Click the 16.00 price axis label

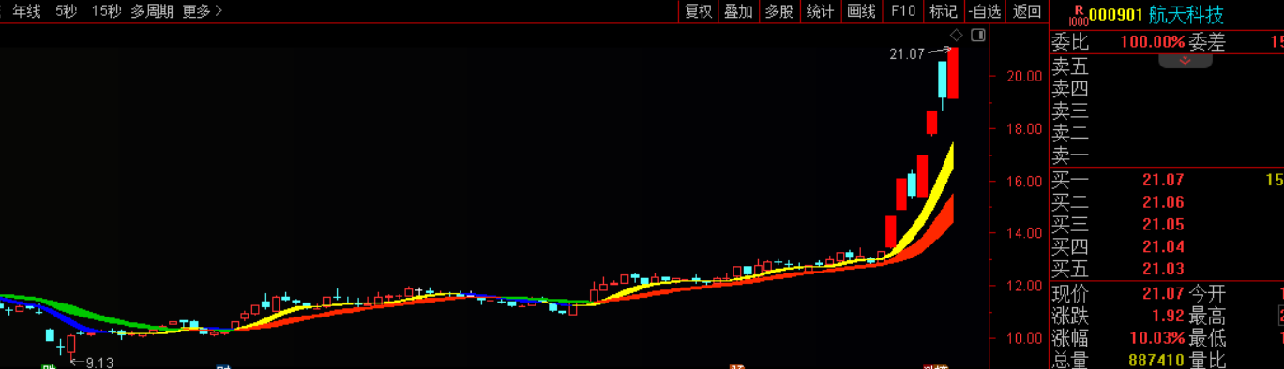[x=1023, y=182]
